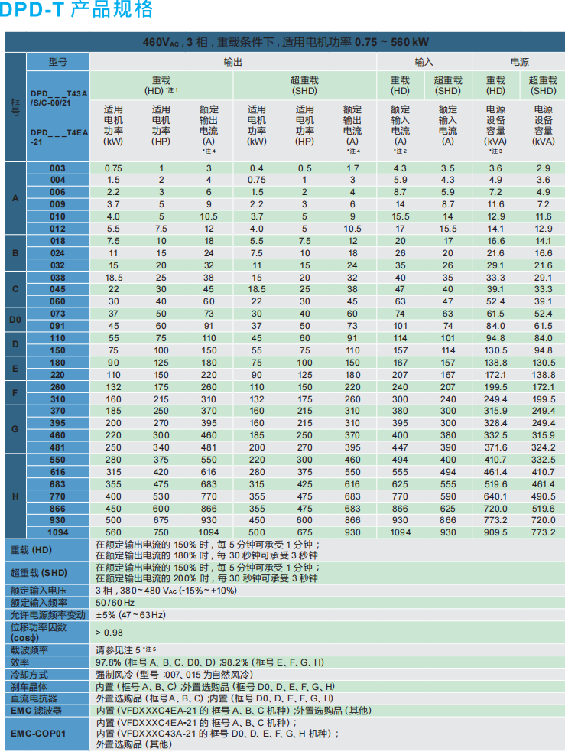Select the 460VAC 3 相 table banner
This screenshot has width=565, height=755.
point(286,42)
